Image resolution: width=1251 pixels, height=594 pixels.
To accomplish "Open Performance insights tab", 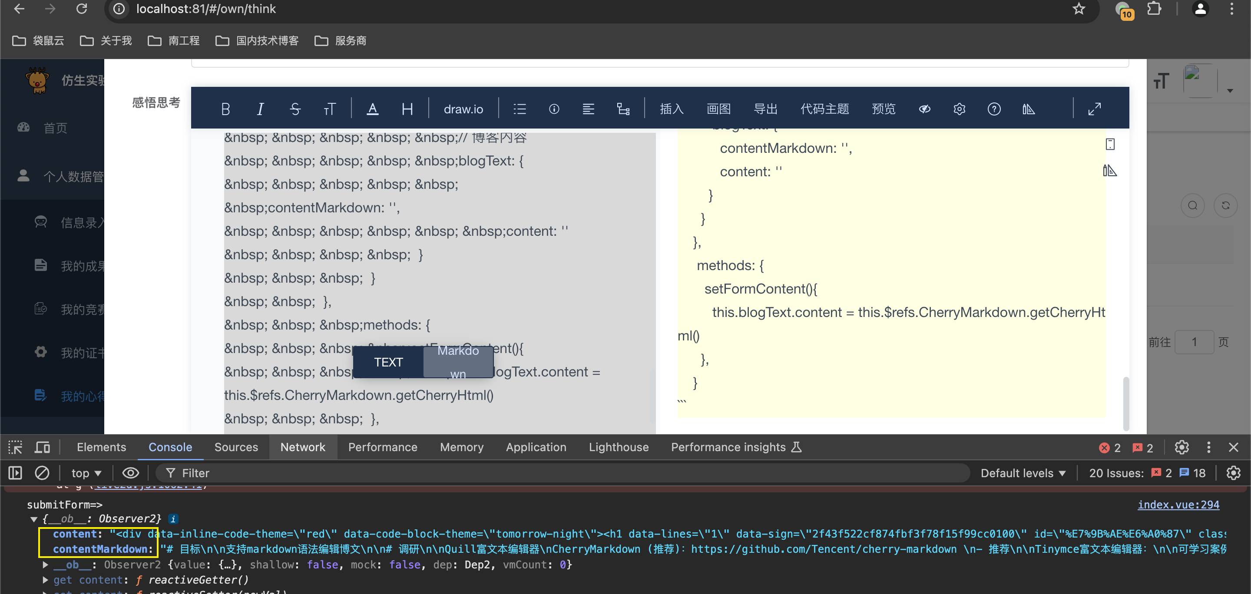I will coord(736,447).
